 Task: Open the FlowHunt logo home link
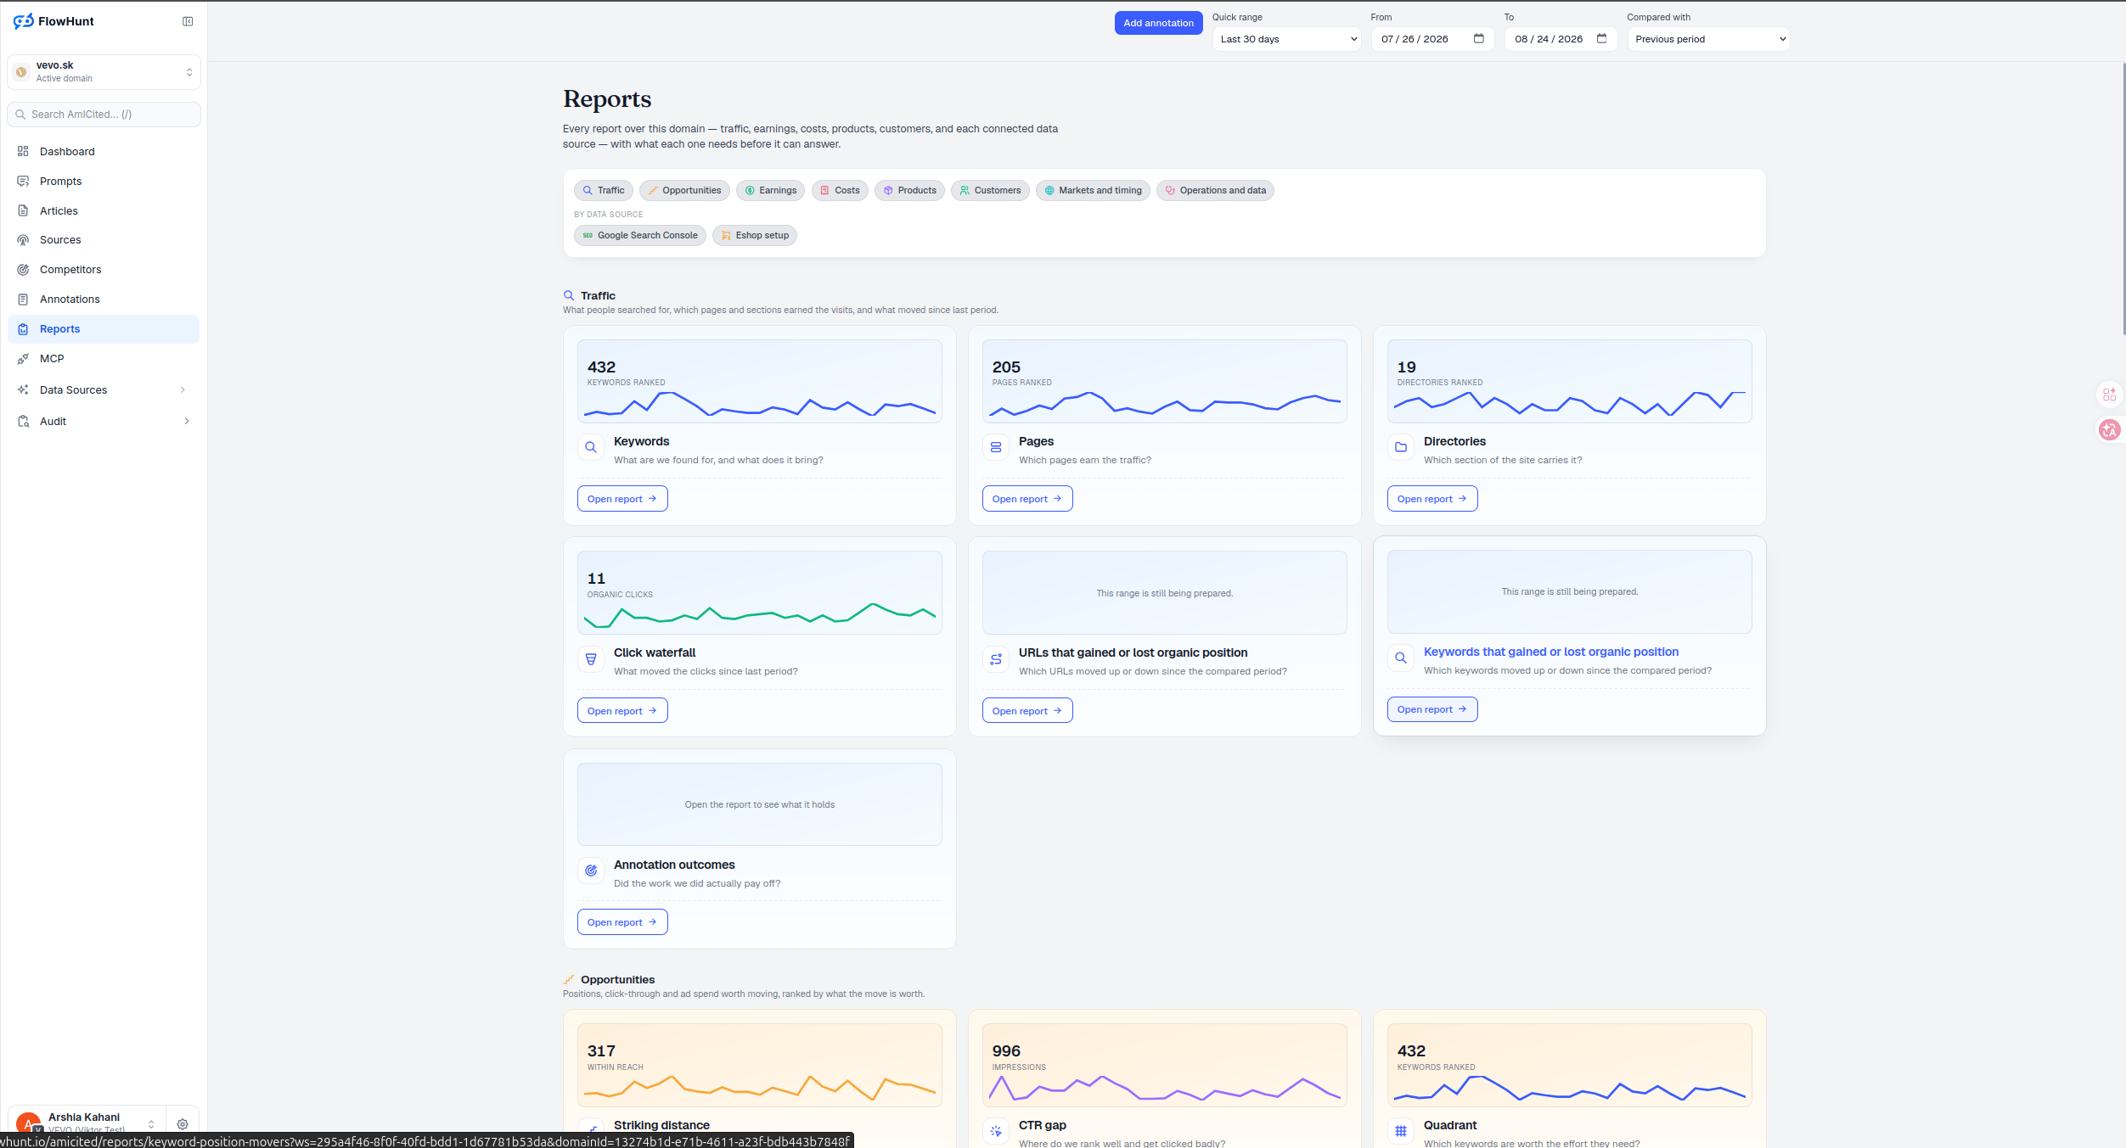pos(53,21)
